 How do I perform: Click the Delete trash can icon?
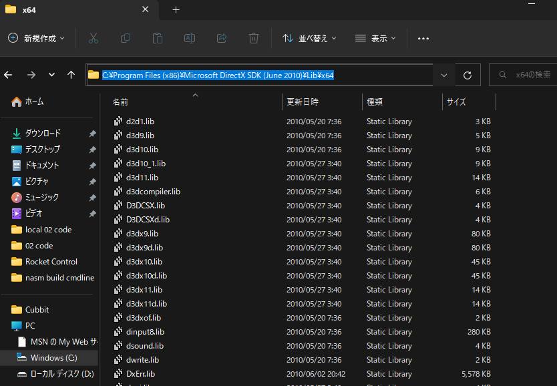[254, 38]
